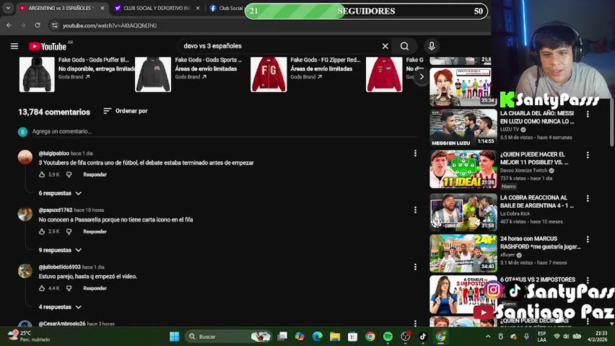Open more options for MARCUS RASHFORD video
The height and width of the screenshot is (346, 615).
(x=588, y=239)
